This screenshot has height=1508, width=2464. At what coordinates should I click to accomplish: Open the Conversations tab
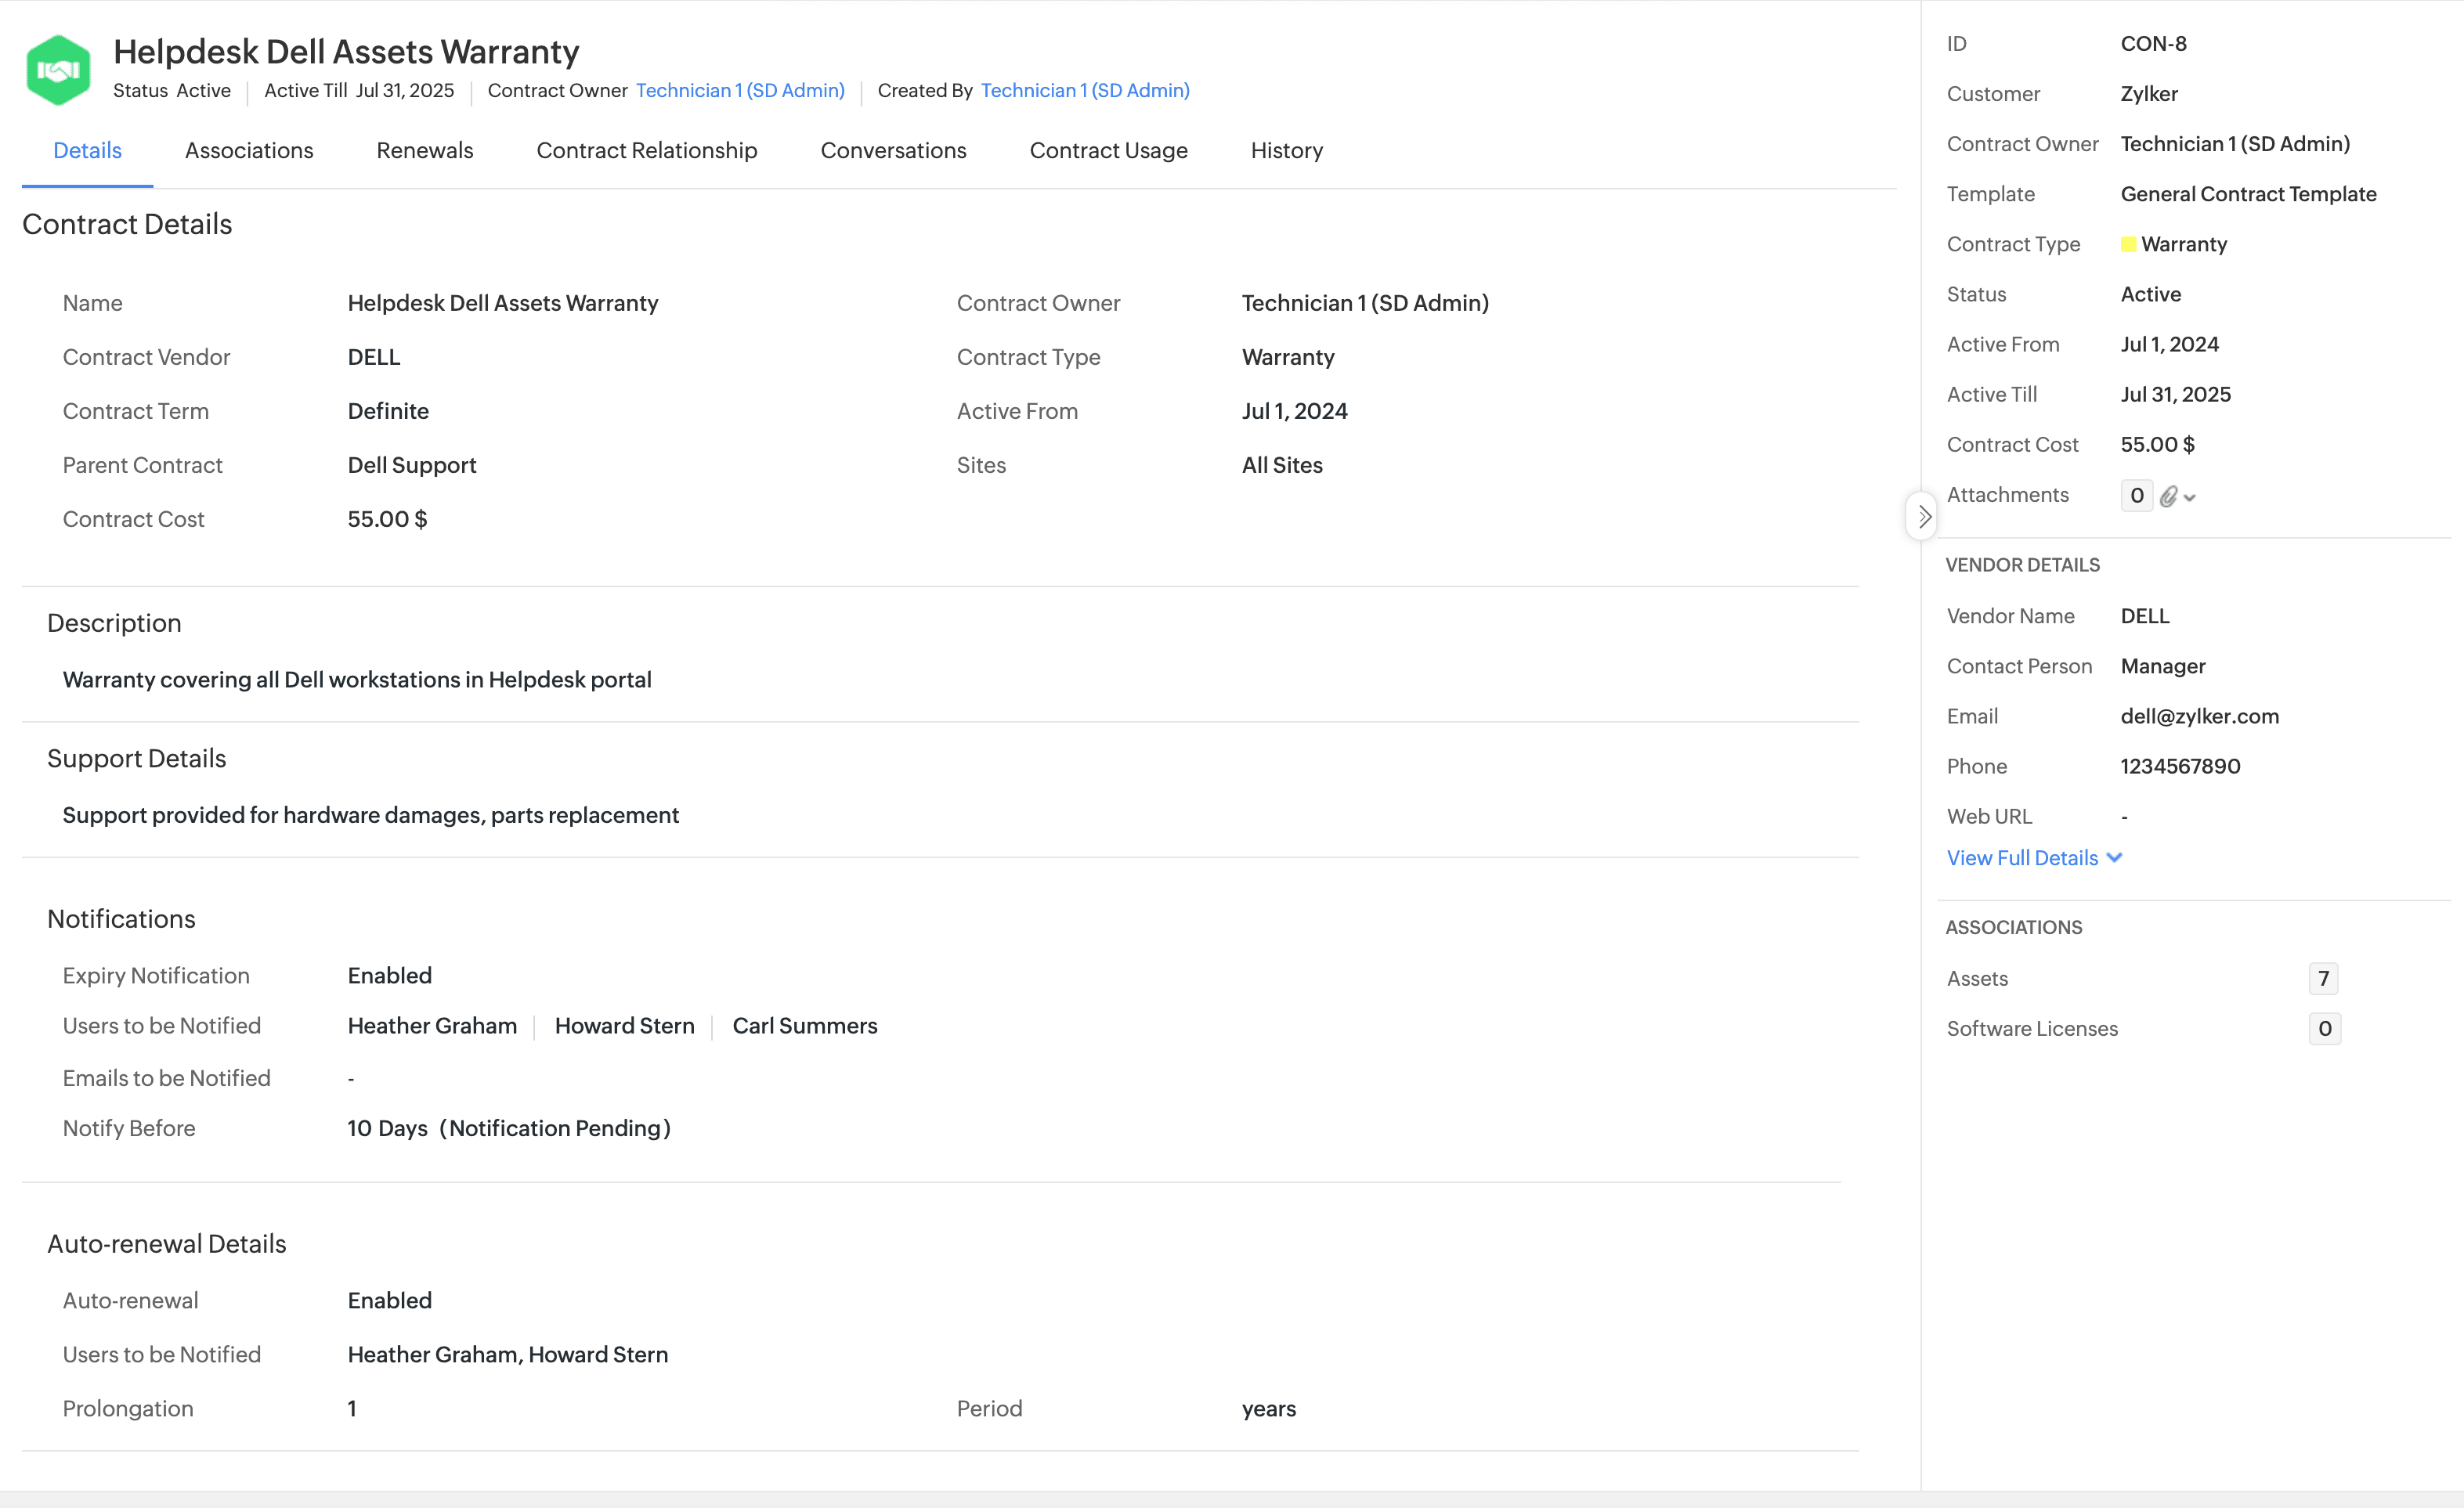[x=893, y=150]
